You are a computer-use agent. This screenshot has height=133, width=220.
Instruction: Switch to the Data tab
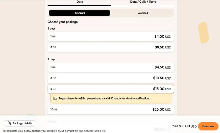click(x=80, y=2)
